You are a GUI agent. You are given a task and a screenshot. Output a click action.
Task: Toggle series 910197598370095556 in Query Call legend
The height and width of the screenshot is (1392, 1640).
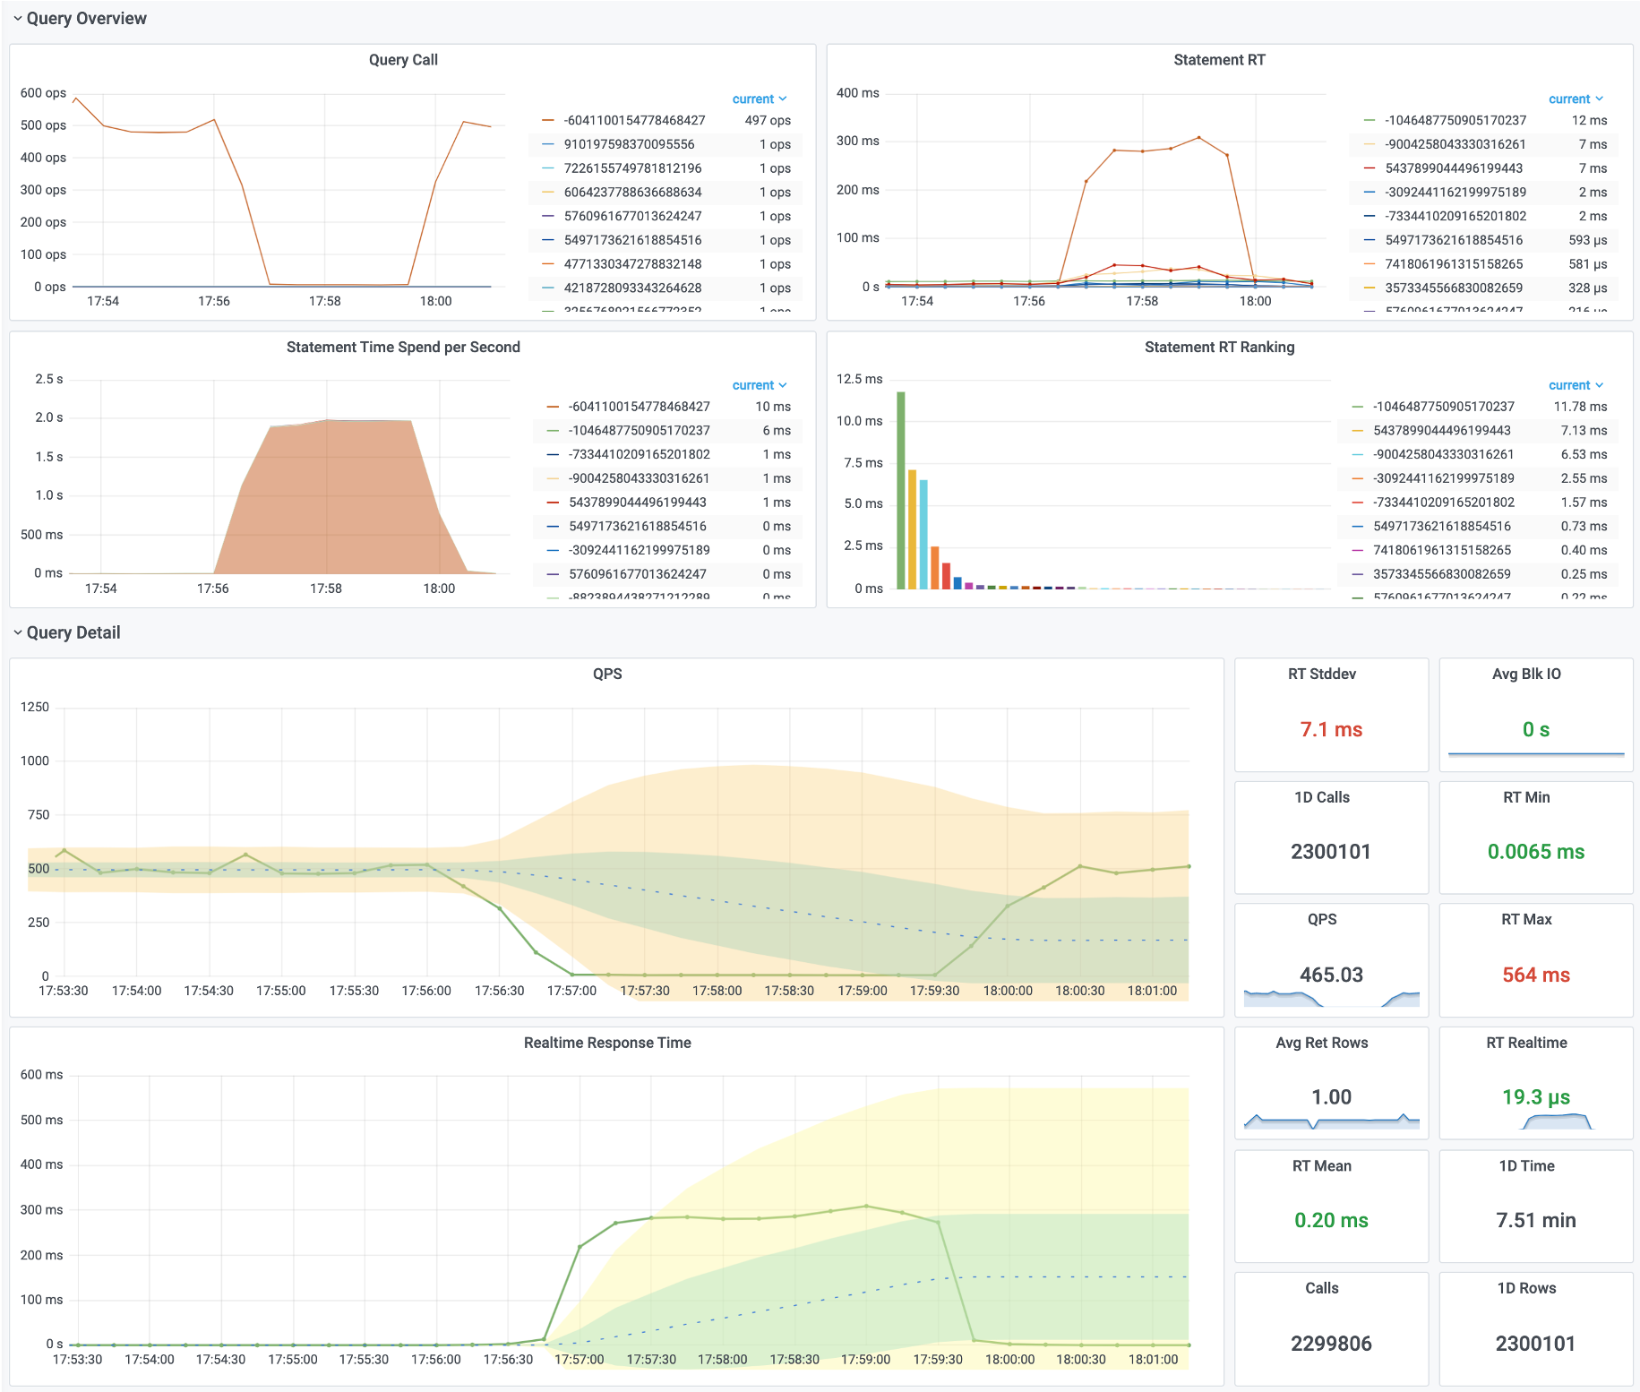click(x=629, y=144)
